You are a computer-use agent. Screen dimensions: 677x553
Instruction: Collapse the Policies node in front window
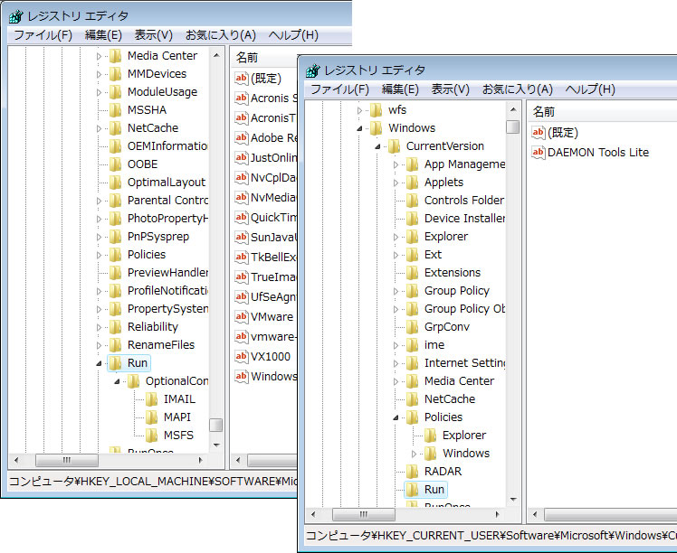tap(396, 417)
